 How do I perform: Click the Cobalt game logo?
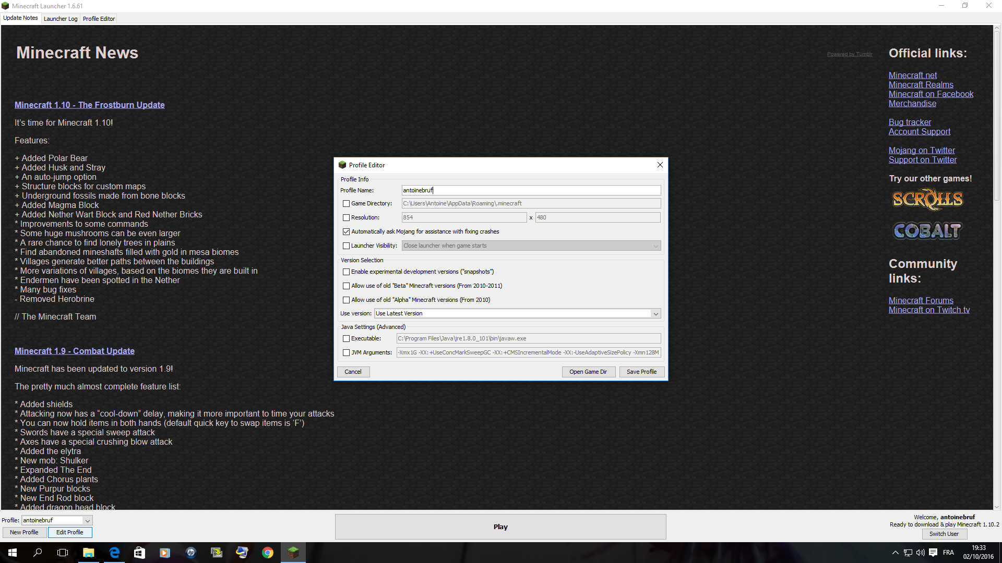coord(927,230)
